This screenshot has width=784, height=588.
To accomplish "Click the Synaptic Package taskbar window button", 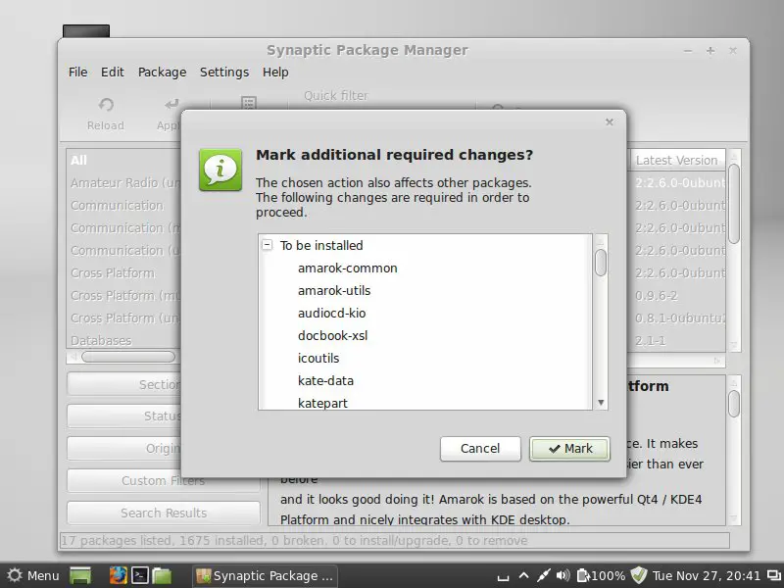I will pos(265,576).
